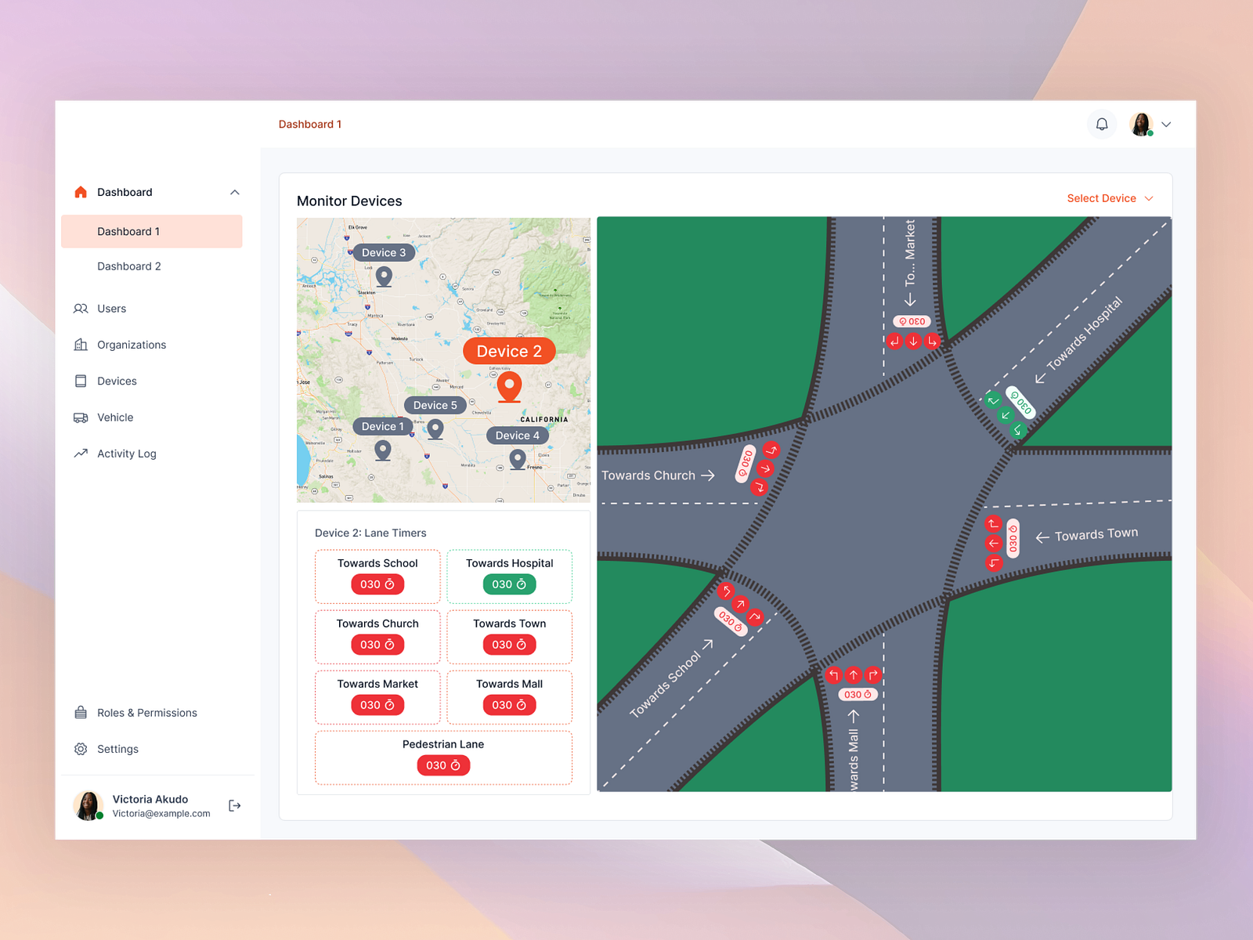Click the Devices icon in the sidebar
The image size is (1253, 940).
[81, 381]
